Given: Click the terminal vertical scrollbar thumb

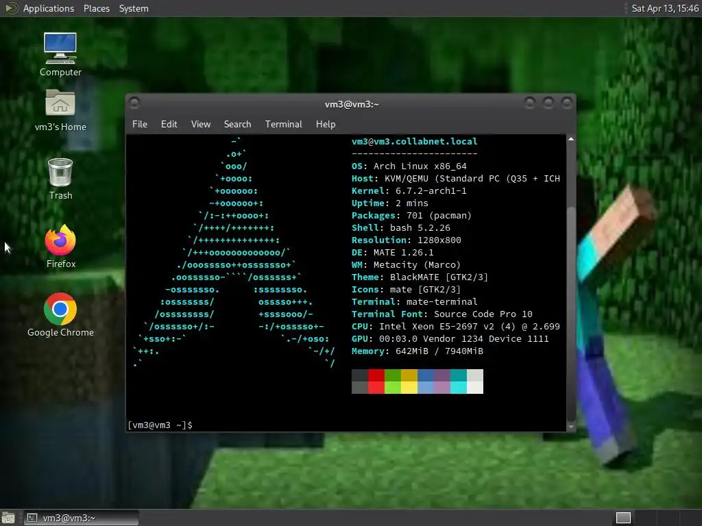Looking at the screenshot, I should (571, 313).
